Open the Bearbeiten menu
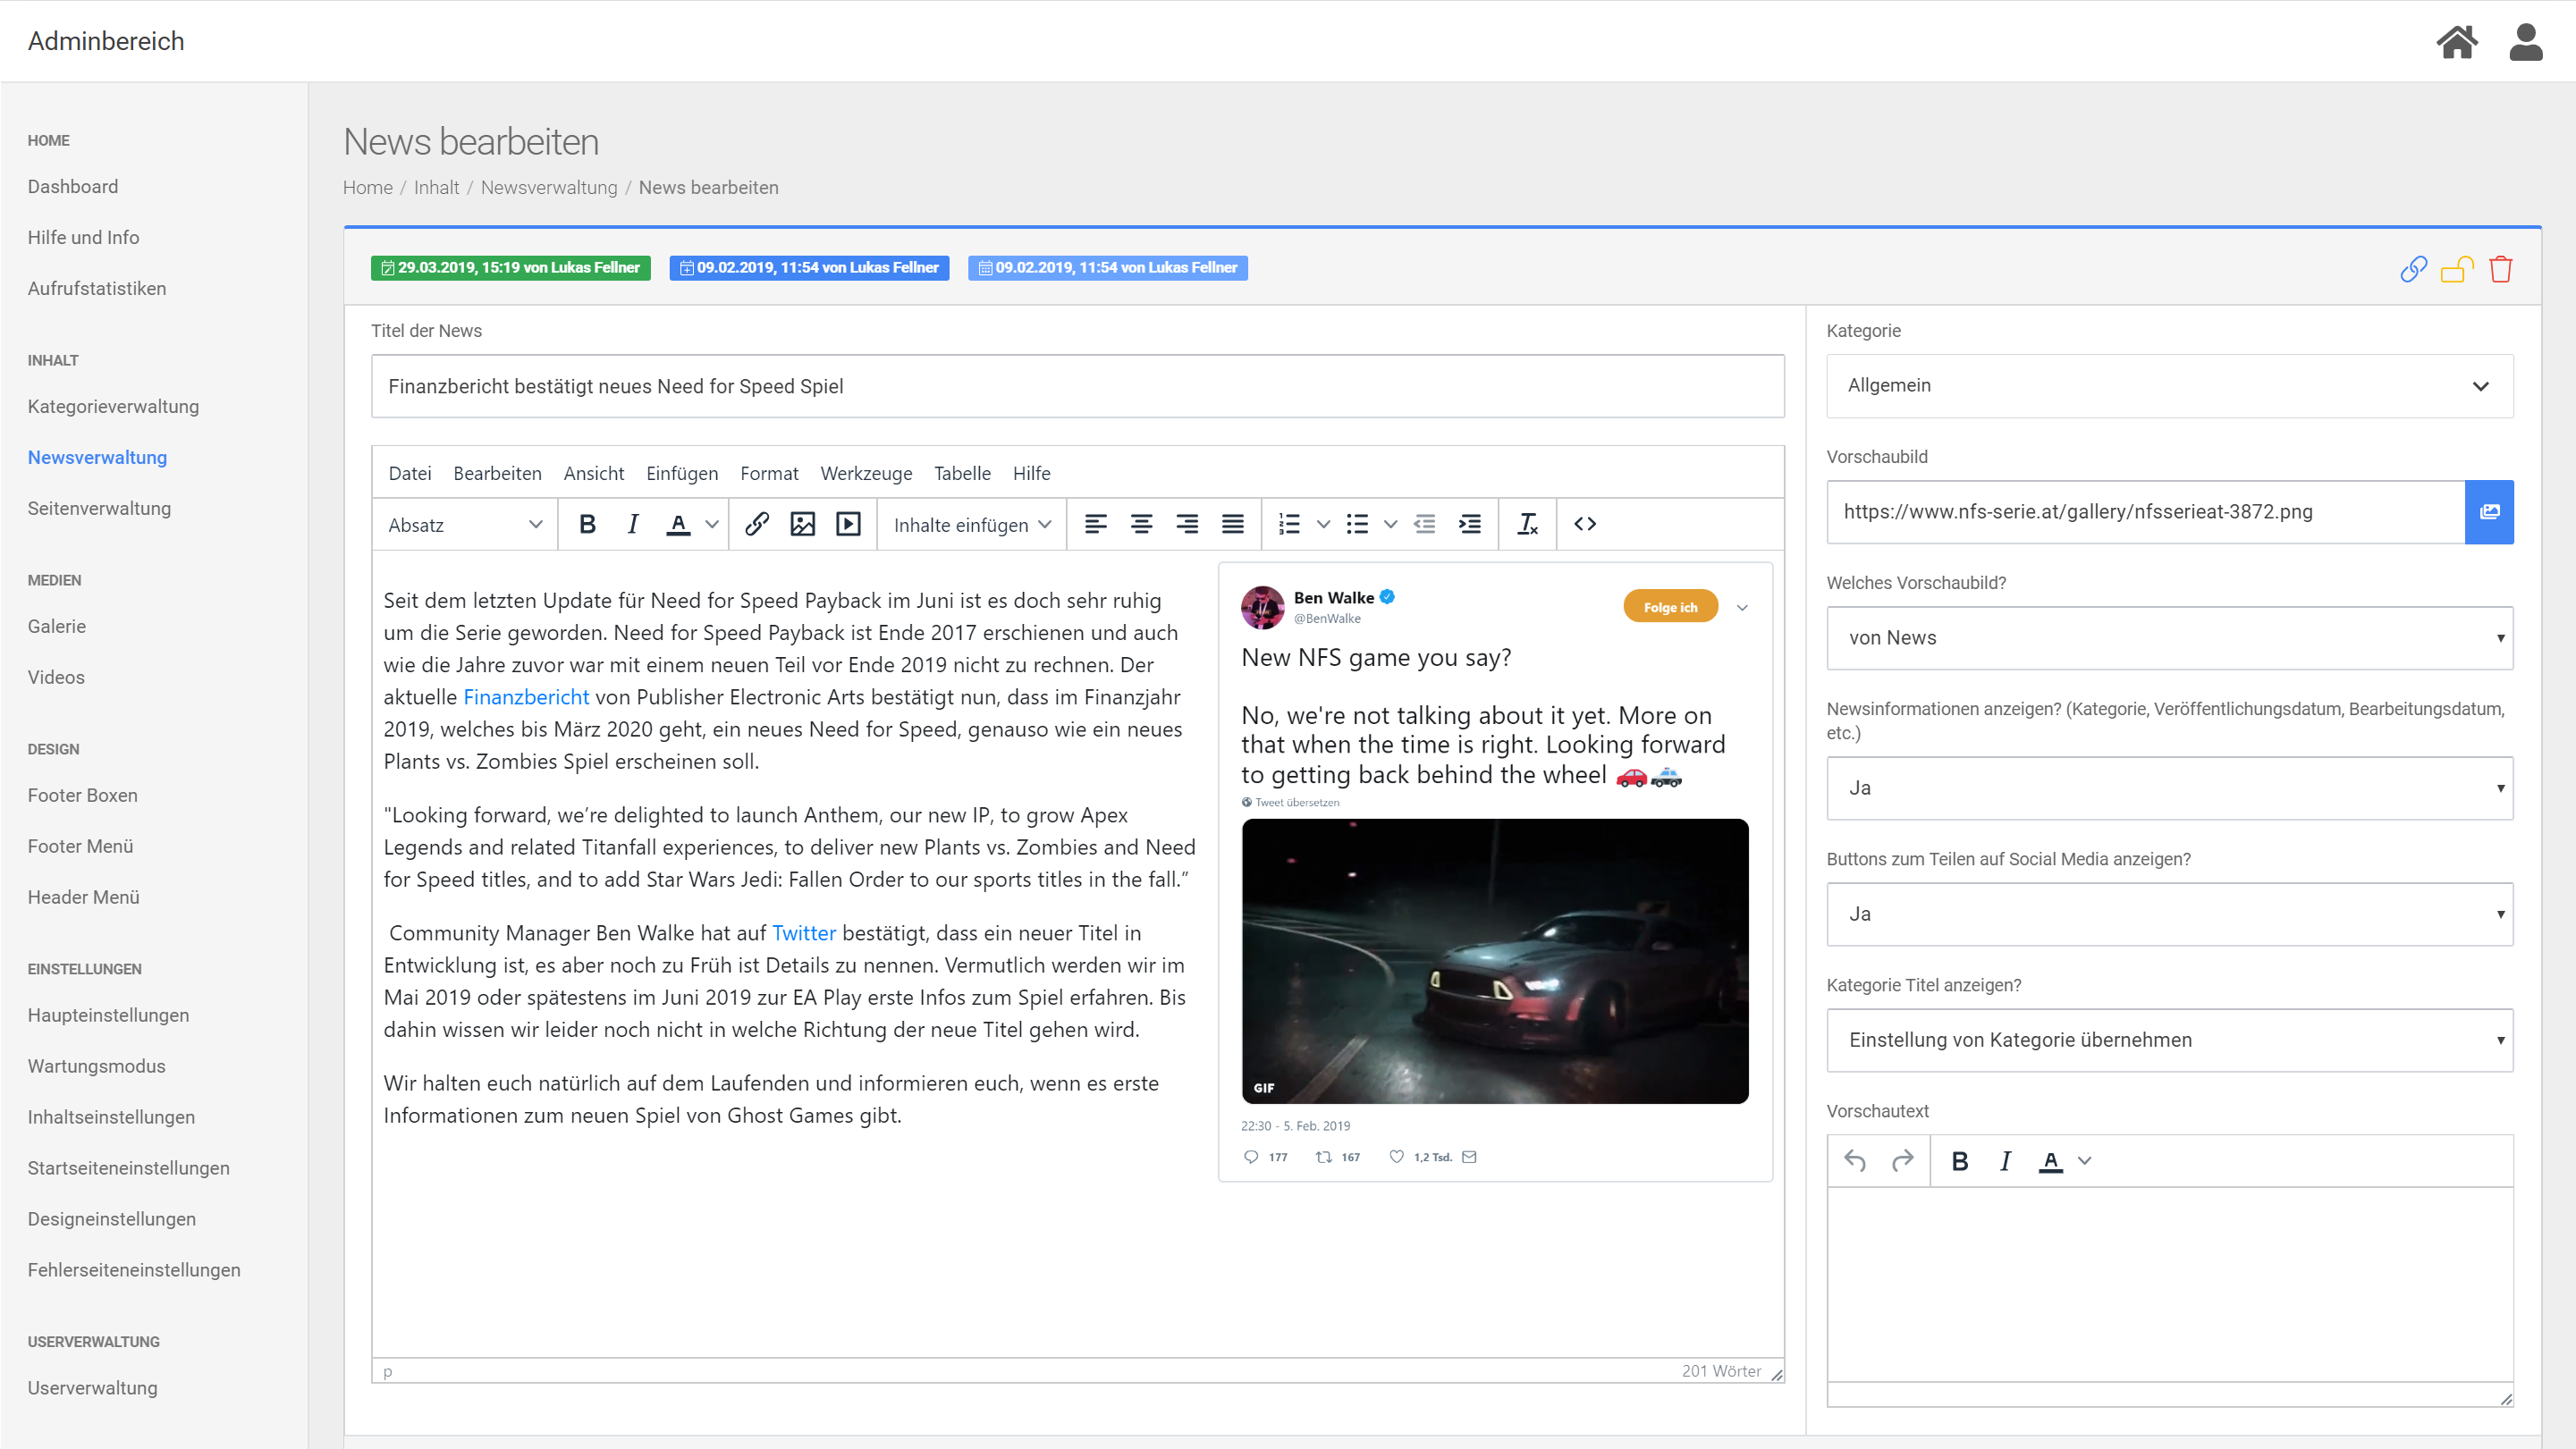Viewport: 2576px width, 1449px height. tap(497, 474)
